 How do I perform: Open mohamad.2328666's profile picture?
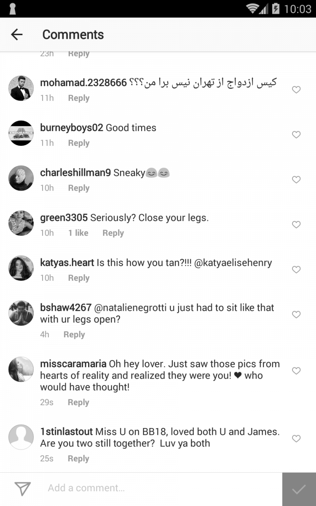(21, 88)
